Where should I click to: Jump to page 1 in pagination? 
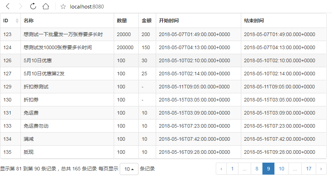coord(232,169)
